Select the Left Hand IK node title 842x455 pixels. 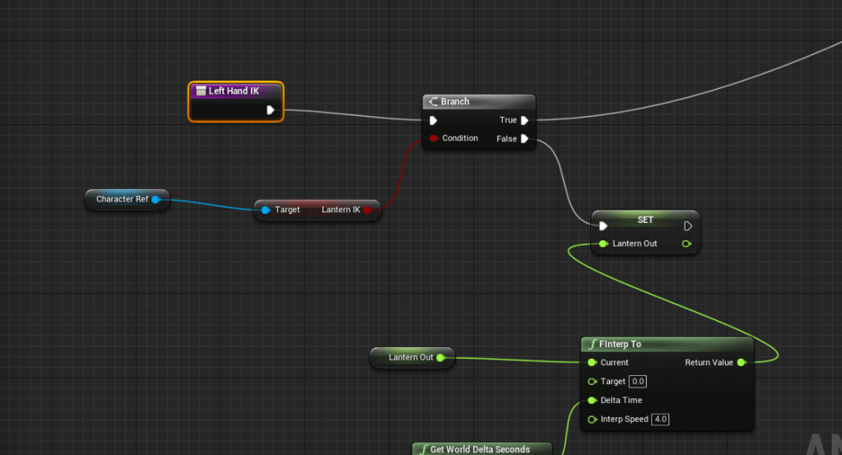(234, 91)
